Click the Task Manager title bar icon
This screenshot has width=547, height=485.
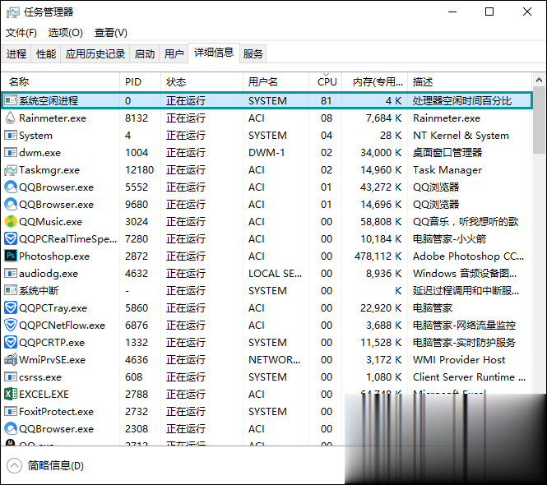(13, 12)
